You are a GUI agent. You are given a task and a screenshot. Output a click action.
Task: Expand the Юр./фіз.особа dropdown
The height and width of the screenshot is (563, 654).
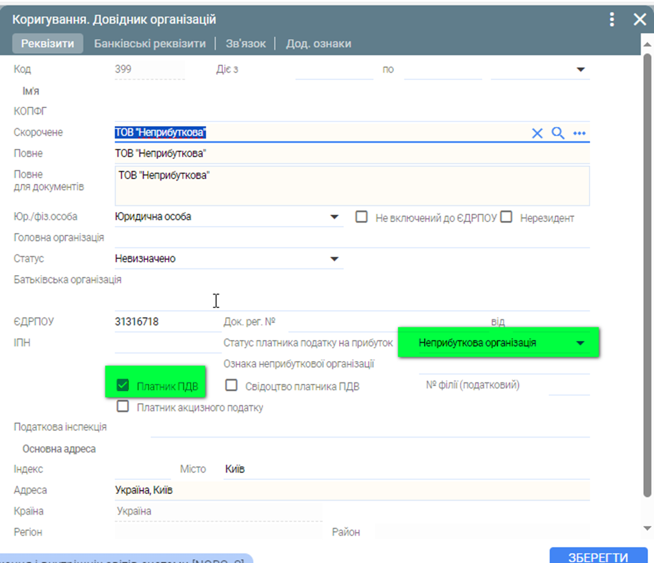point(334,217)
